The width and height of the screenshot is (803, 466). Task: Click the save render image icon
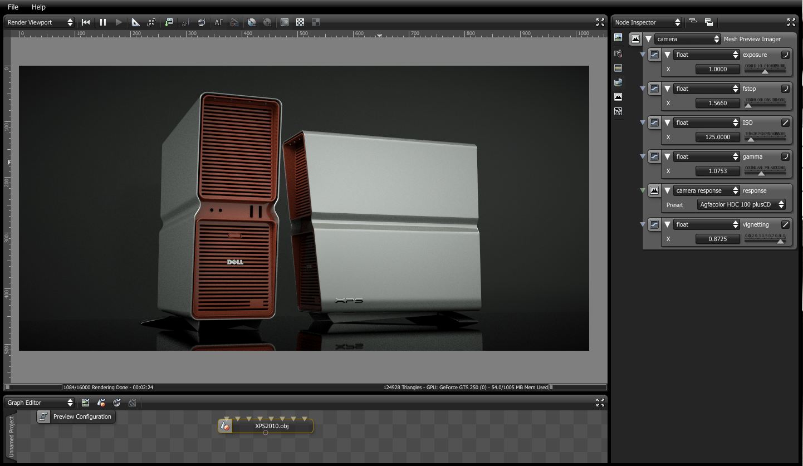click(x=169, y=22)
